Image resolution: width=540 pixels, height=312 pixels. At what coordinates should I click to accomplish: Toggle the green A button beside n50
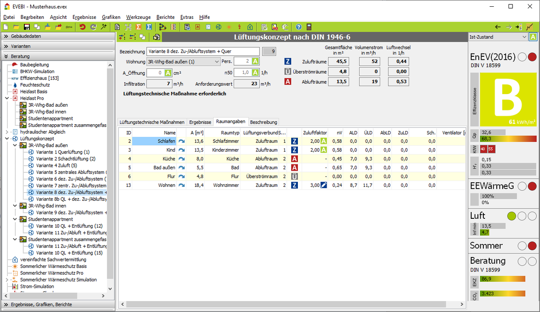[x=255, y=72]
